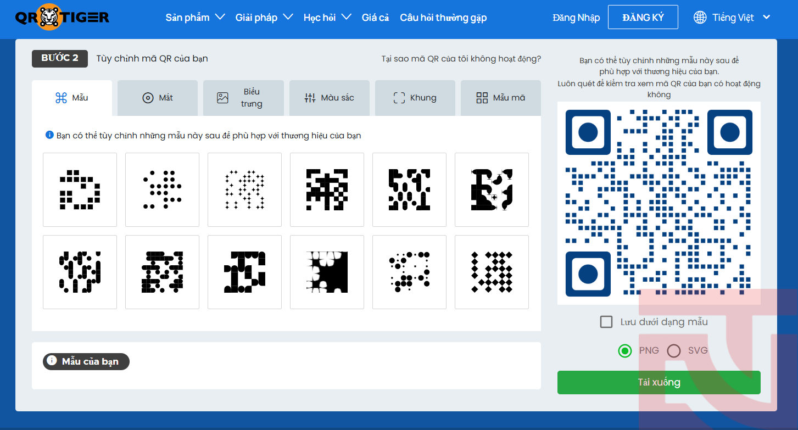
Task: Select the square blocks QR pattern
Action: [80, 189]
